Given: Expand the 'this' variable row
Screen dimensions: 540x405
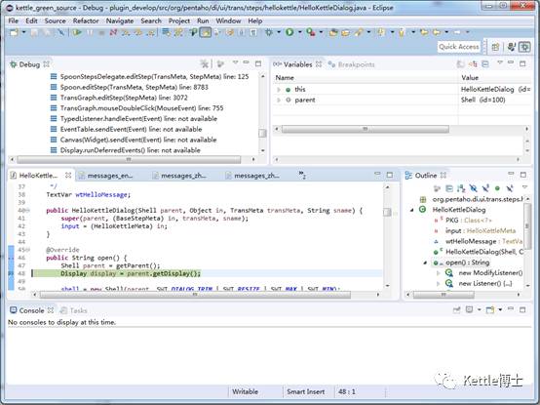Looking at the screenshot, I should pos(279,90).
